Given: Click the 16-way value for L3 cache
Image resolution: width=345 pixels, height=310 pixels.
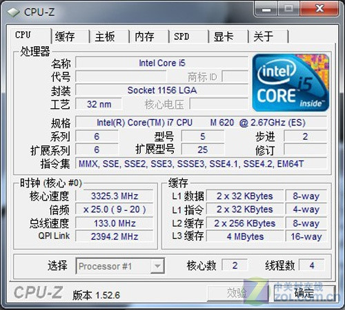Looking at the screenshot, I should pos(306,236).
